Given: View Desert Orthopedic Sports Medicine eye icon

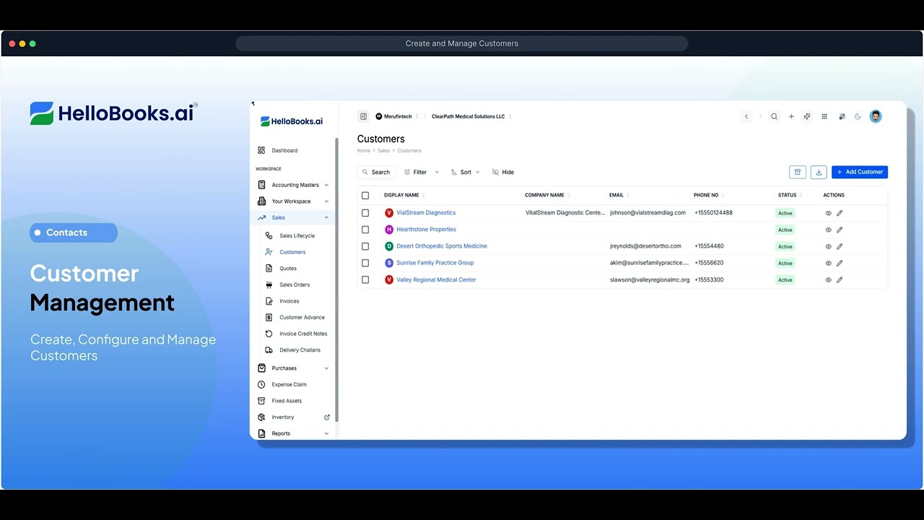Looking at the screenshot, I should click(x=829, y=246).
